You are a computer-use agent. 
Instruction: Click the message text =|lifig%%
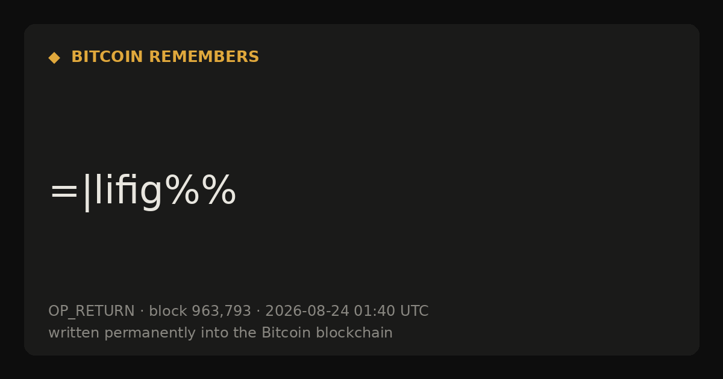point(142,191)
